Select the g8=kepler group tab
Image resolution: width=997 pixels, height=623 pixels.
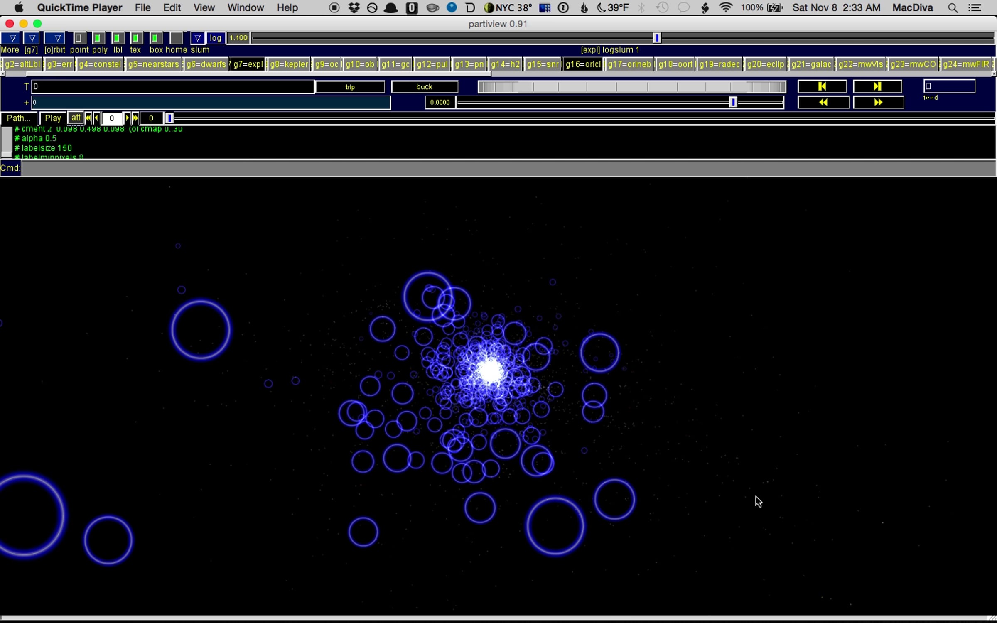[x=289, y=64]
